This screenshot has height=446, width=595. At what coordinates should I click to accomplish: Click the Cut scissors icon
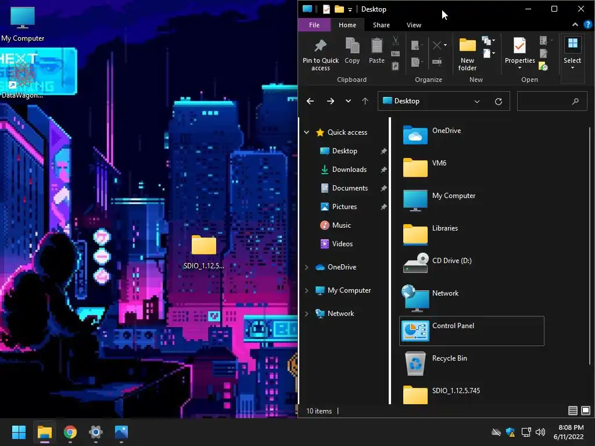click(395, 40)
